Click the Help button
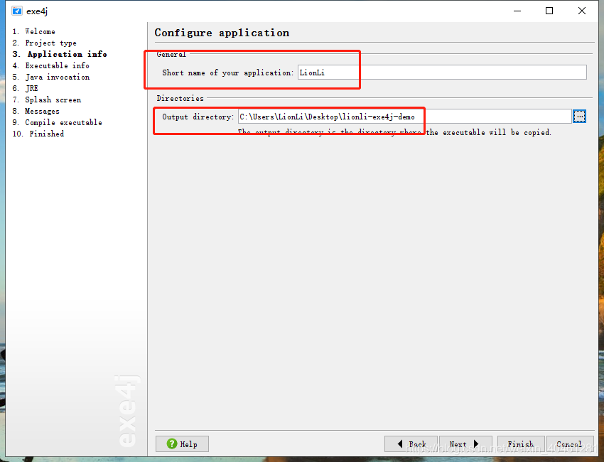 click(x=182, y=444)
